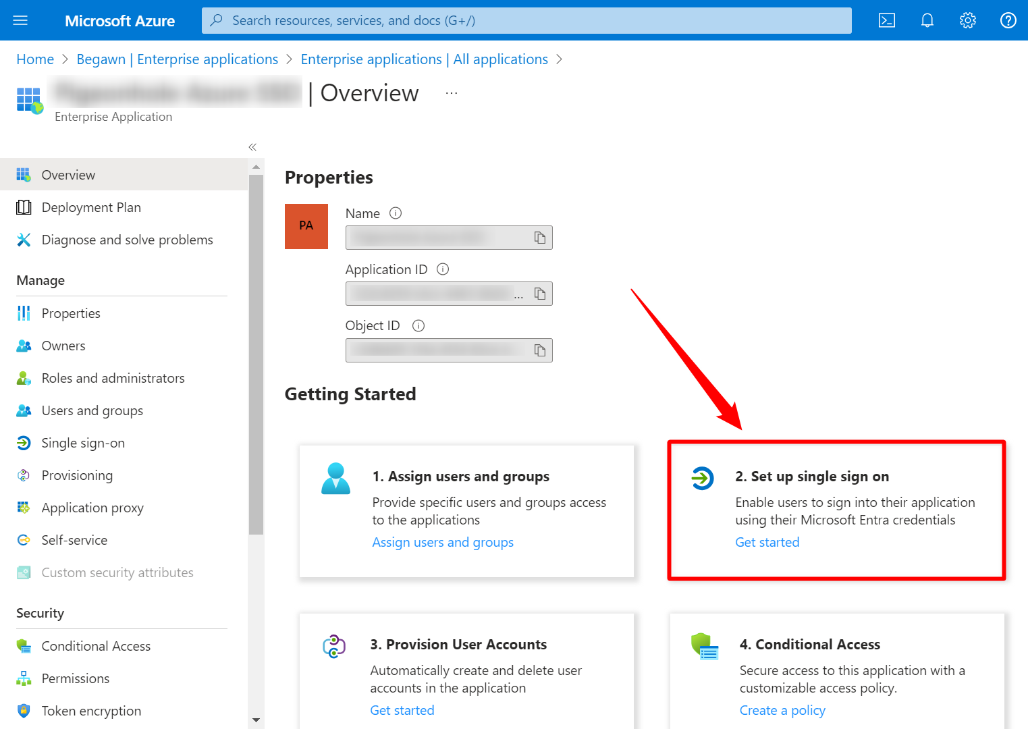Screen dimensions: 1028x729
Task: Show info tooltip for Application ID
Action: click(443, 269)
